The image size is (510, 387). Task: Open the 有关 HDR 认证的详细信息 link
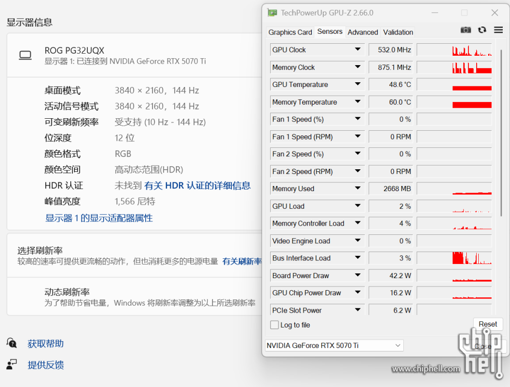point(197,185)
